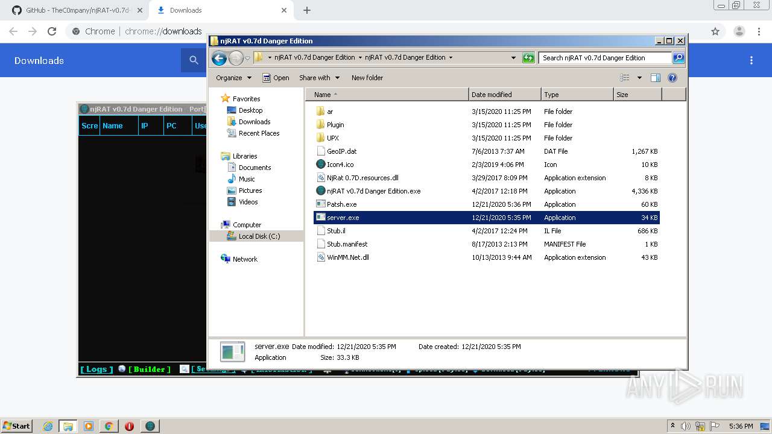
Task: Click the njRAT v0.7d Danger Edition.exe icon
Action: pos(320,191)
